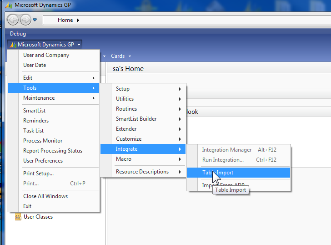Viewport: 331px width, 245px height.
Task: Click the Forward navigation arrow button
Action: coord(25,20)
